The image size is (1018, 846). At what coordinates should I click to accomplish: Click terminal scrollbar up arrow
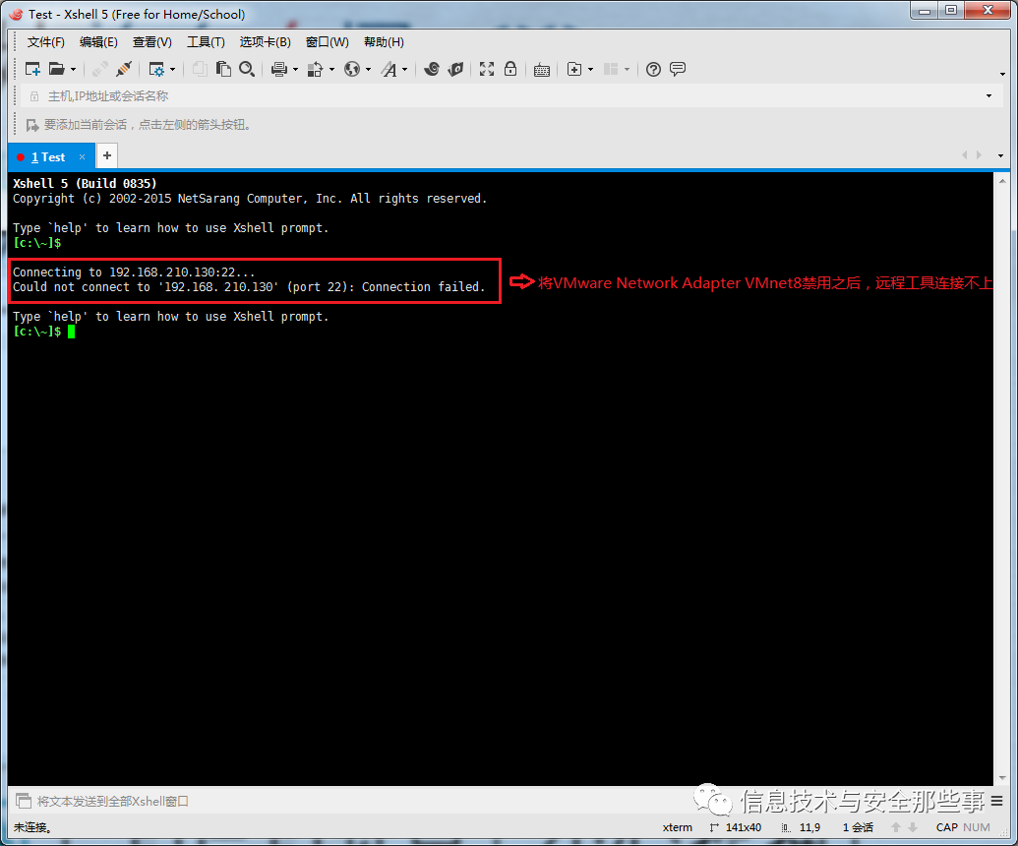click(1002, 181)
